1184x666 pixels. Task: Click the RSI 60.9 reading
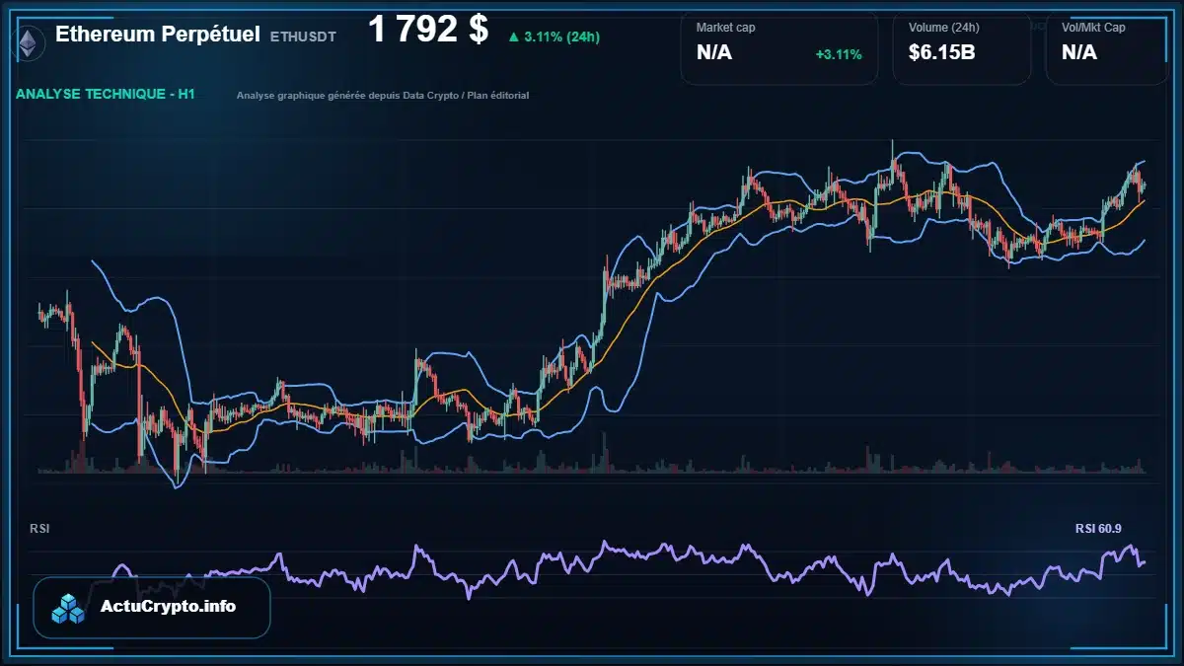(x=1098, y=529)
